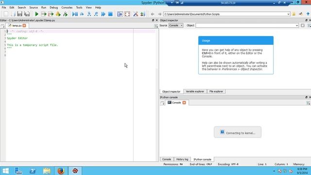Undock the Object inspector pane
The image size is (311, 175).
[x=306, y=20]
